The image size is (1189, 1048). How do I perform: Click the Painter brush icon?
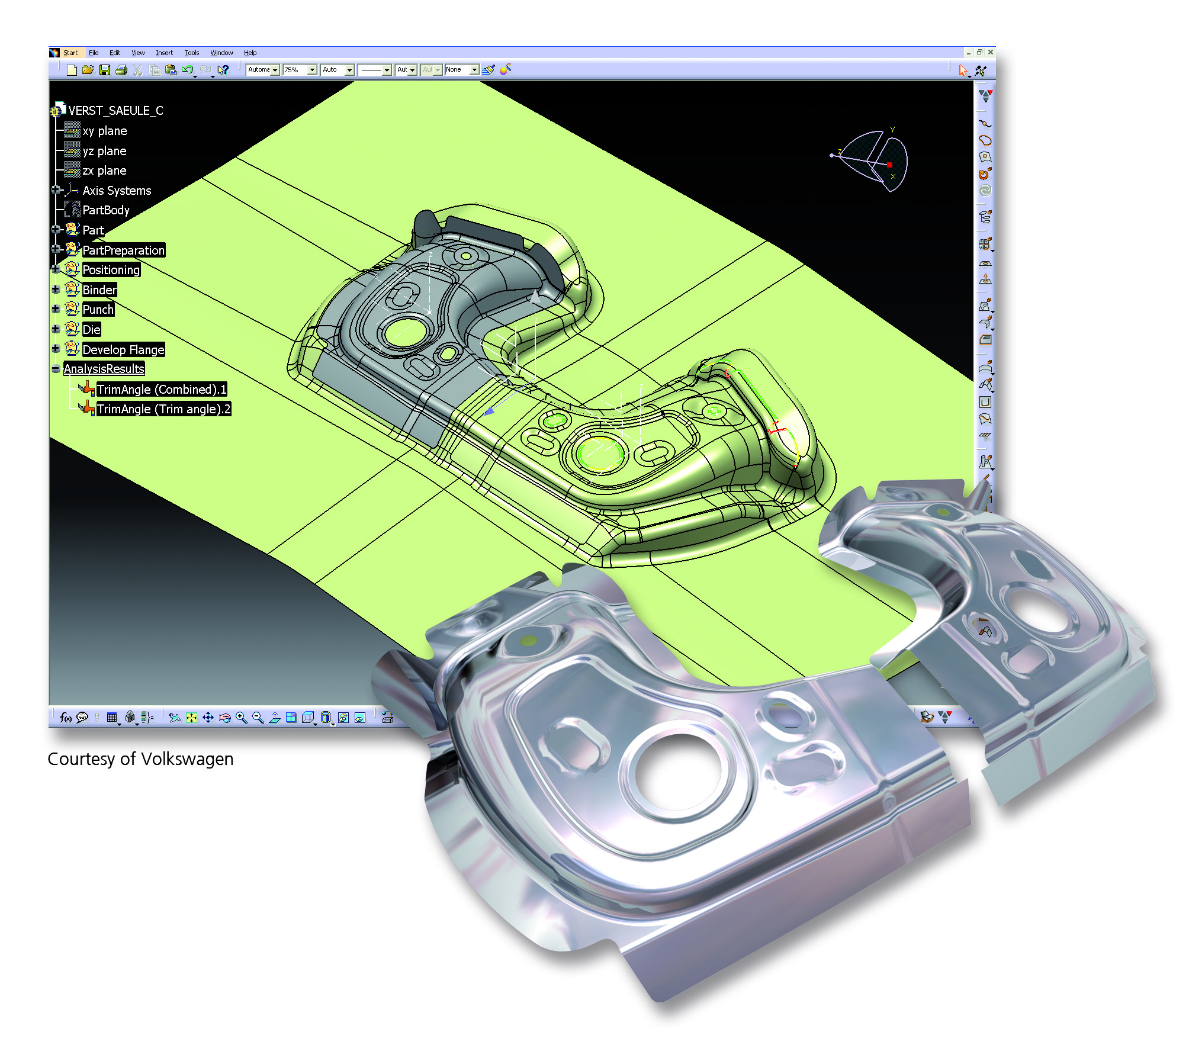488,70
